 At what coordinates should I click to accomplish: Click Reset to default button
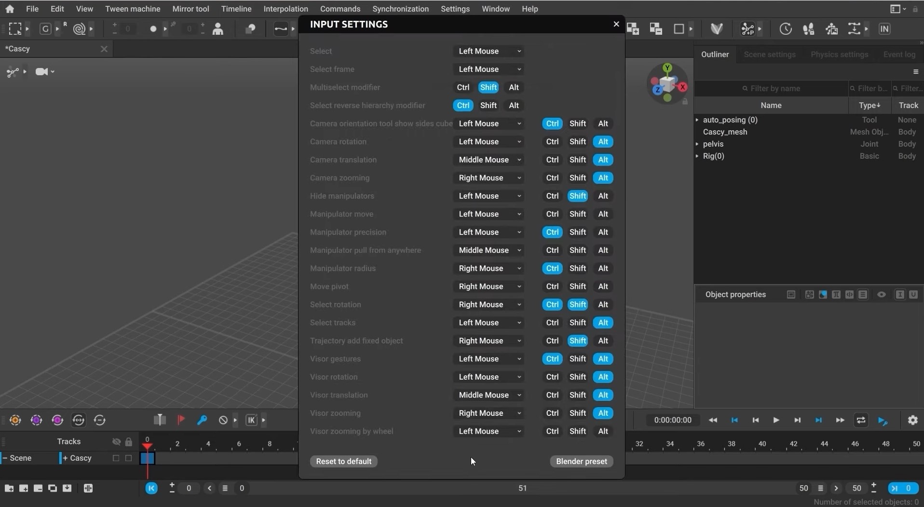(x=343, y=461)
